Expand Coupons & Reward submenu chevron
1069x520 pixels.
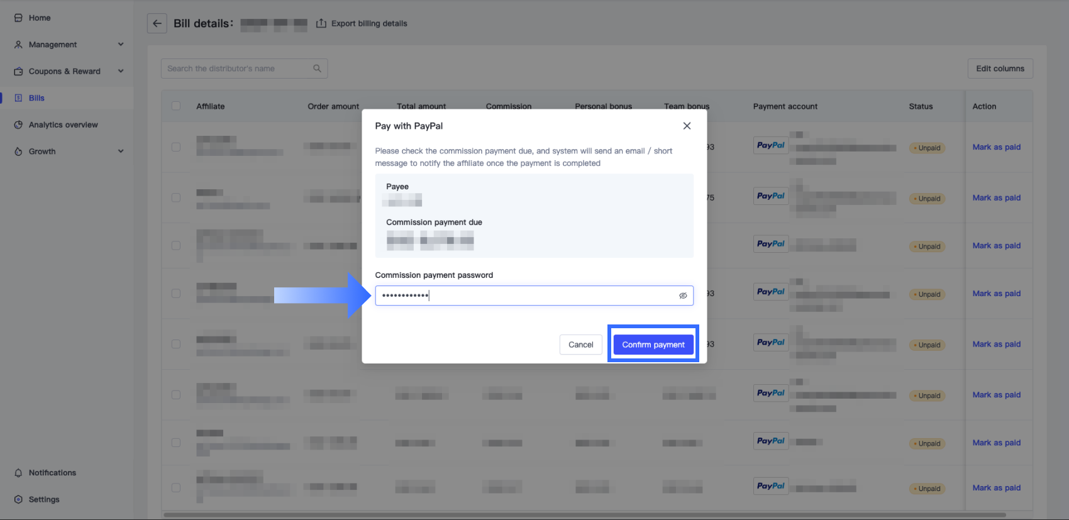pos(121,72)
